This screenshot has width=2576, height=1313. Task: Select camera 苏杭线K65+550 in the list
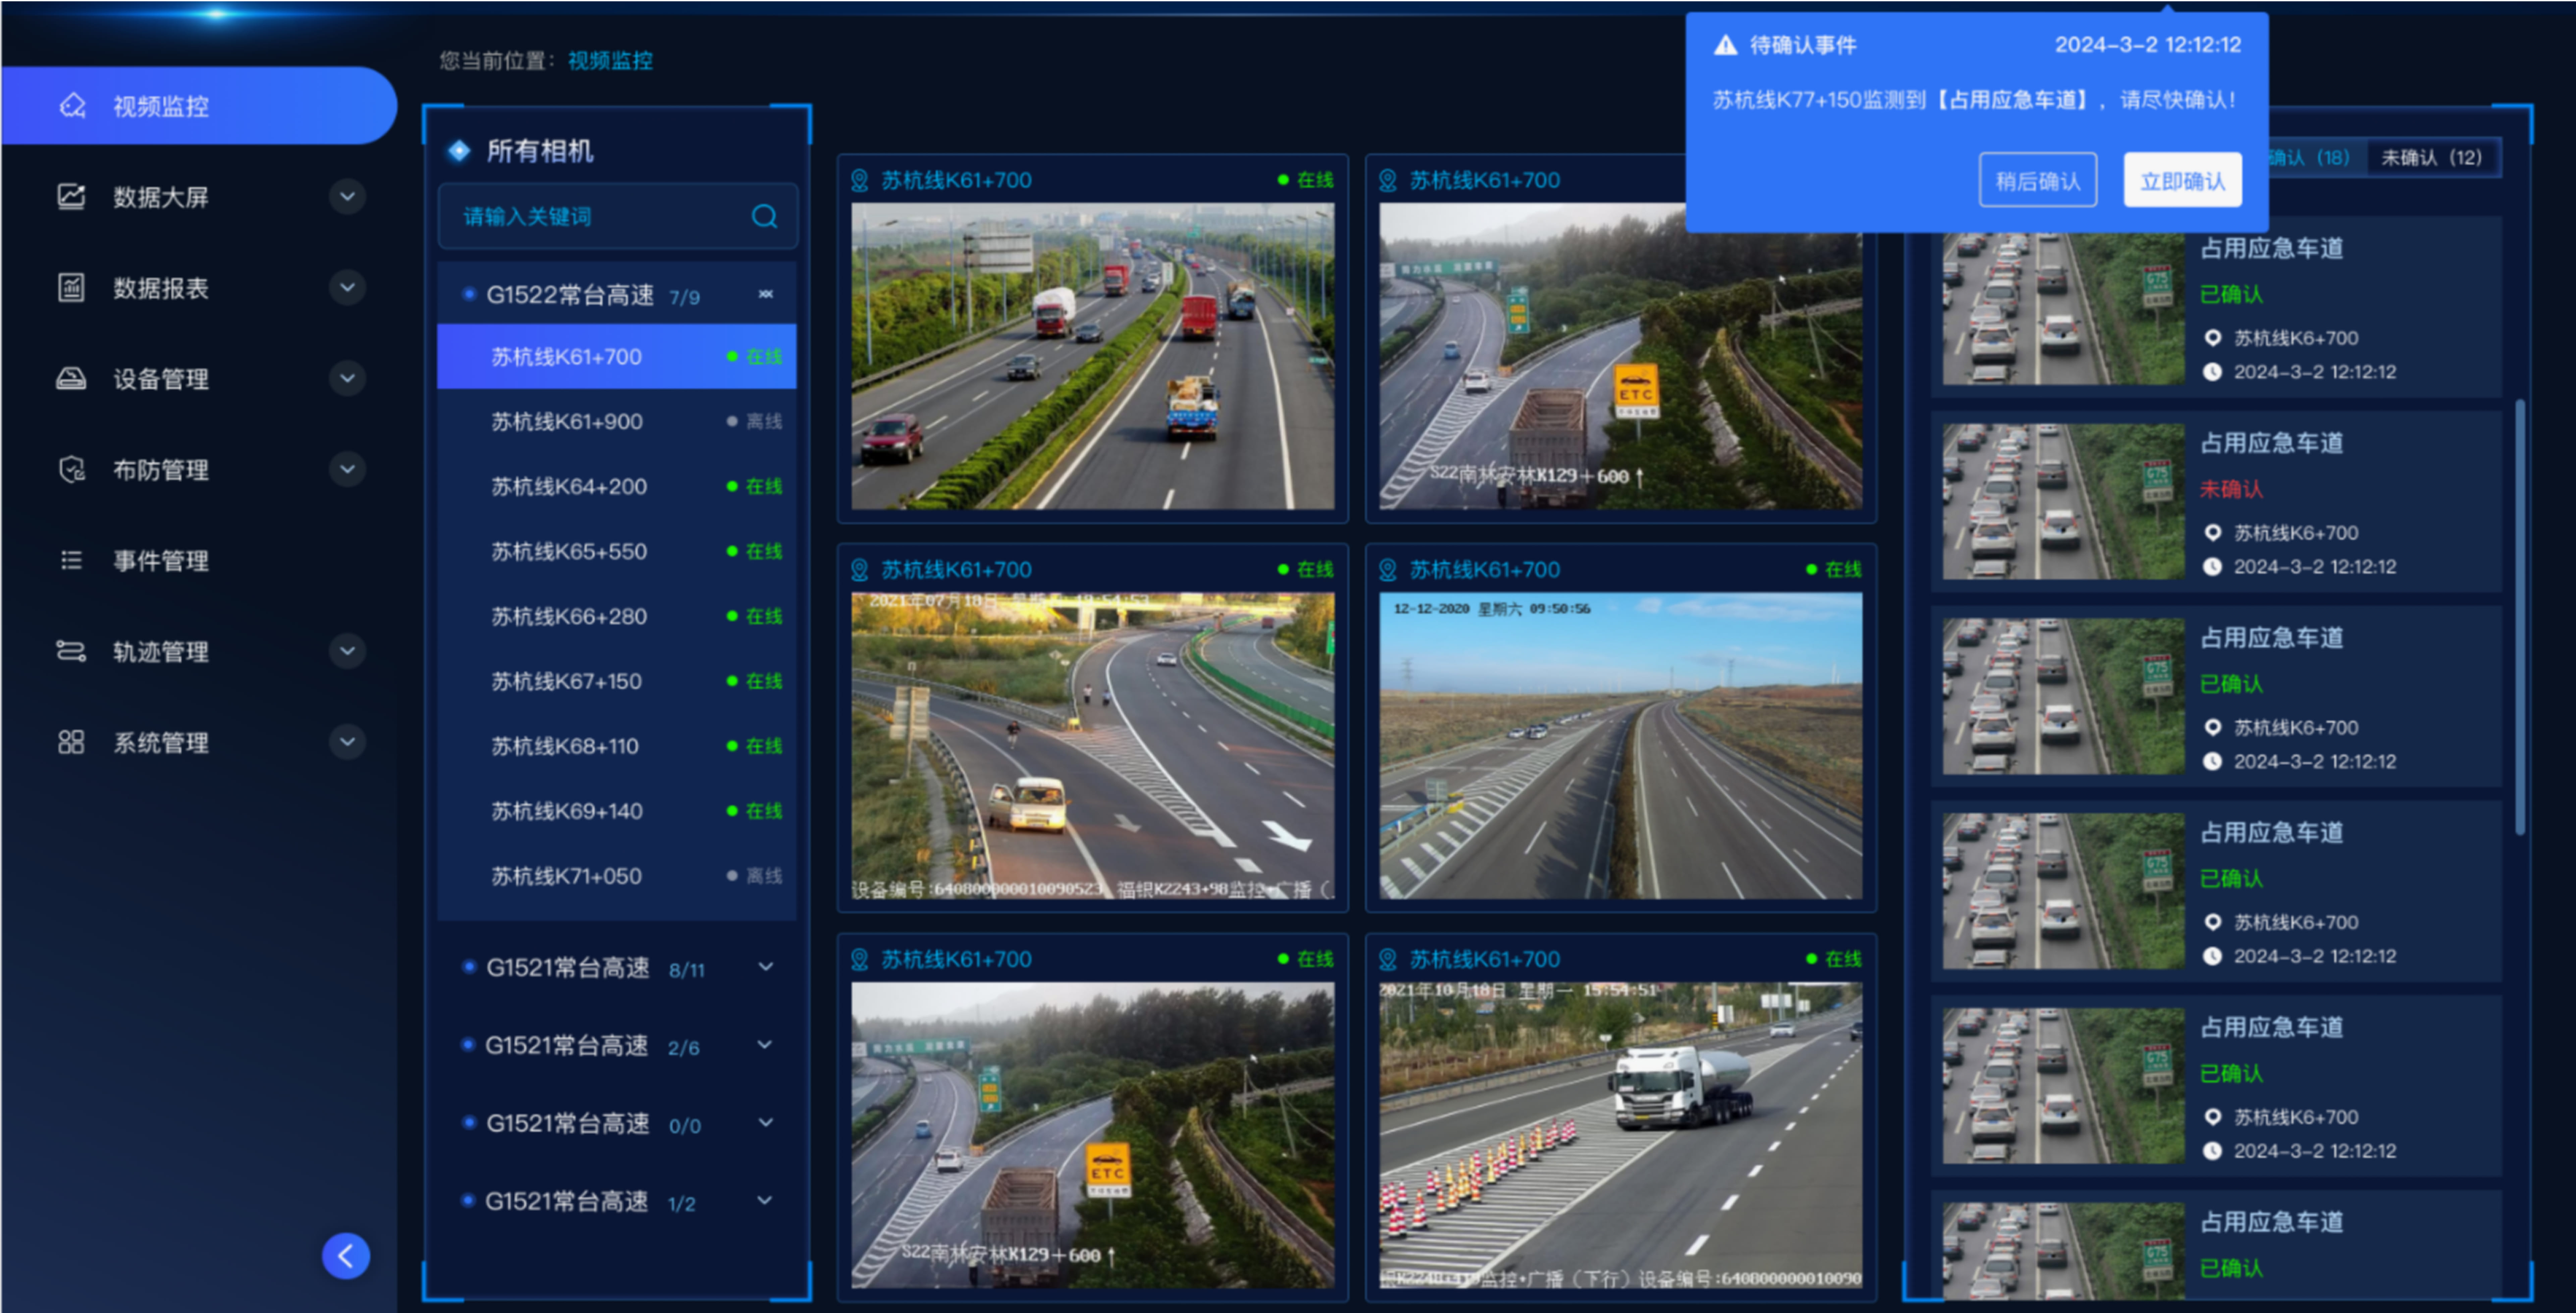point(617,551)
